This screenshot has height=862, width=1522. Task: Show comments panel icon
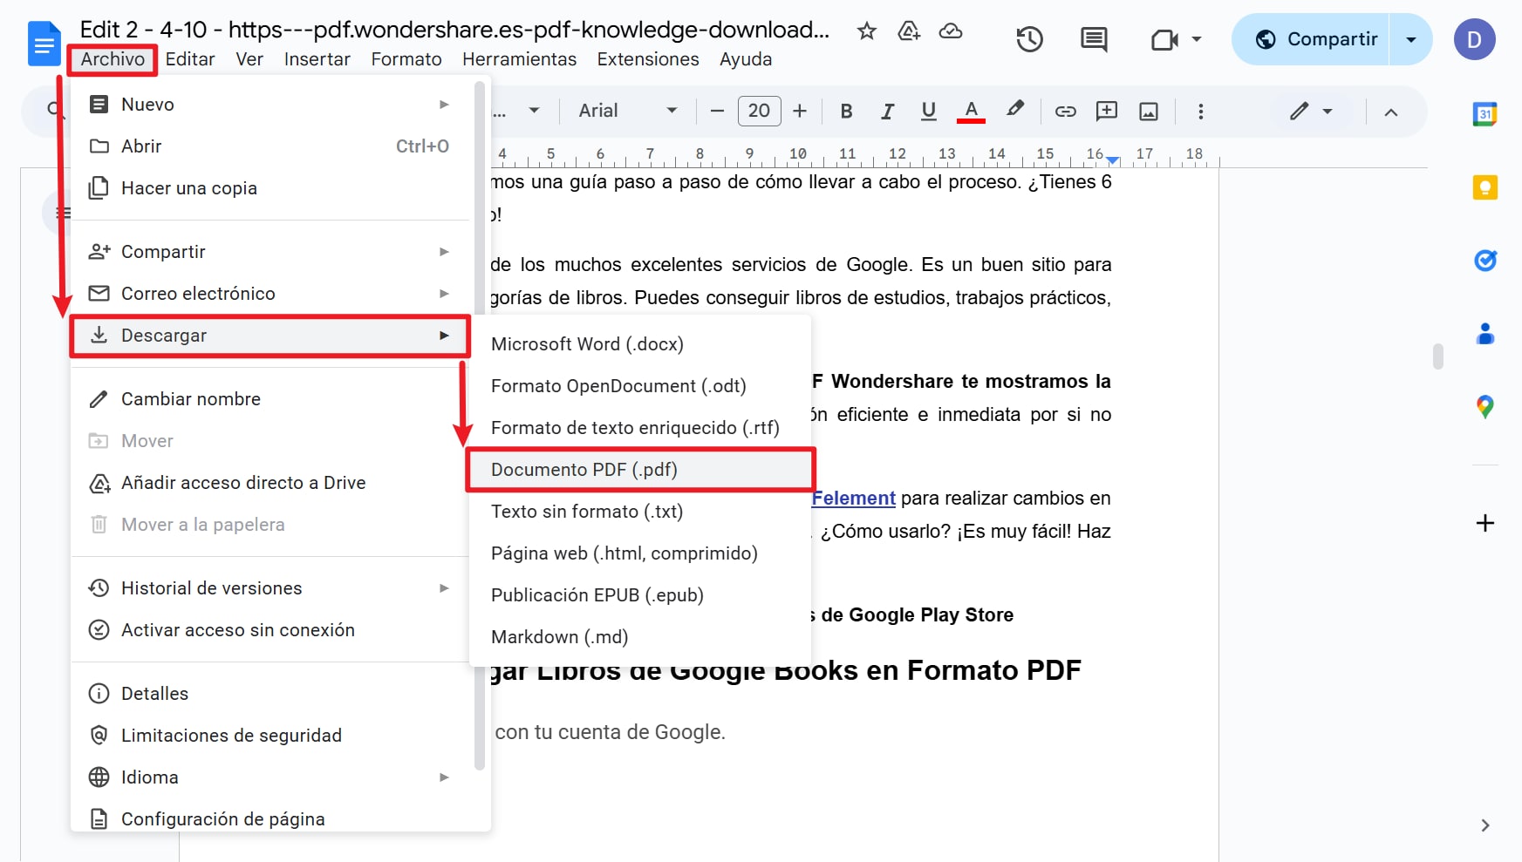tap(1094, 39)
